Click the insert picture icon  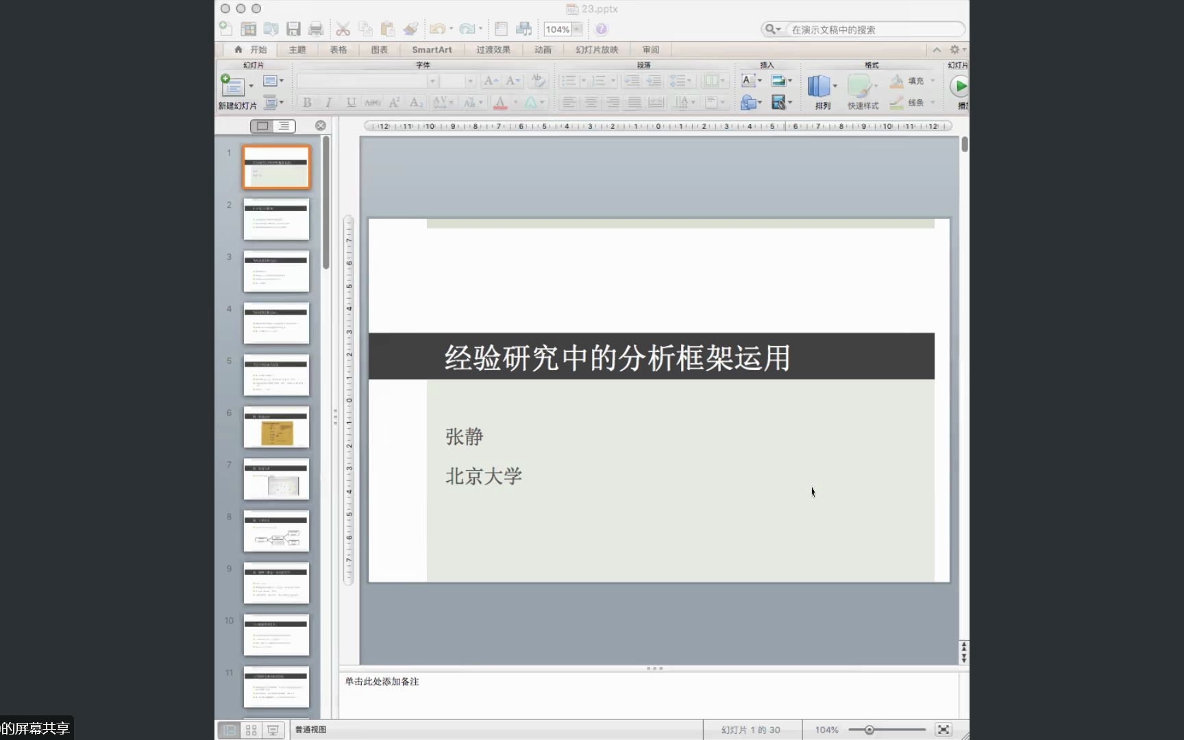778,81
